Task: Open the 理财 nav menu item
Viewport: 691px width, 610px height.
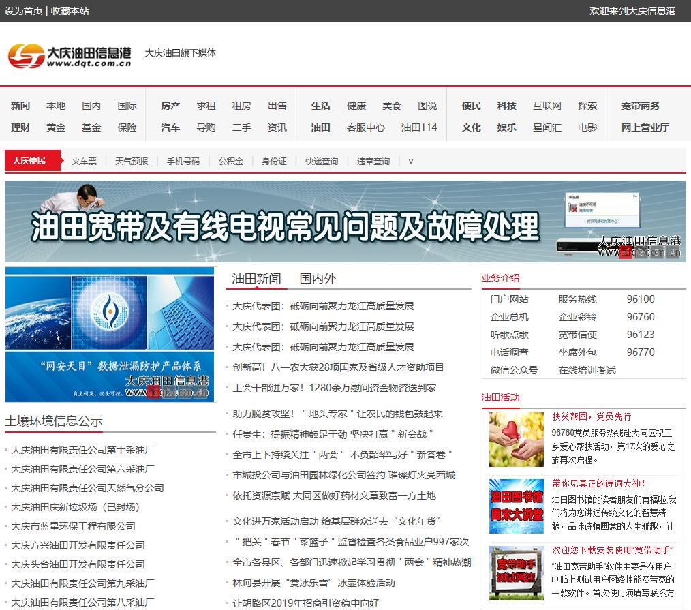Action: pos(20,127)
